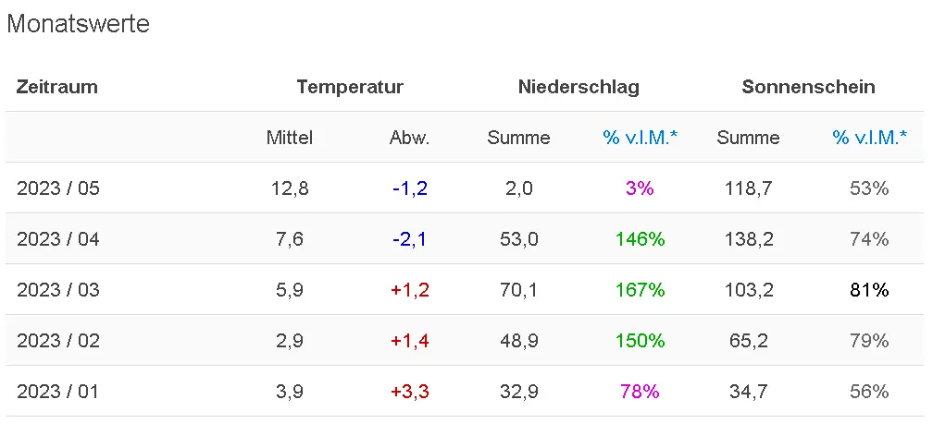Click the Zeitraum column header
Viewport: 933px width, 424px height.
pyautogui.click(x=57, y=88)
